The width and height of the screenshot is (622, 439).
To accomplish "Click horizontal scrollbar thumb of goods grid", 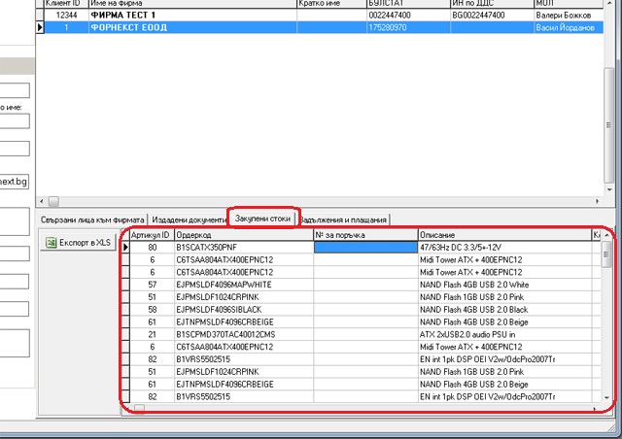I will 139,407.
